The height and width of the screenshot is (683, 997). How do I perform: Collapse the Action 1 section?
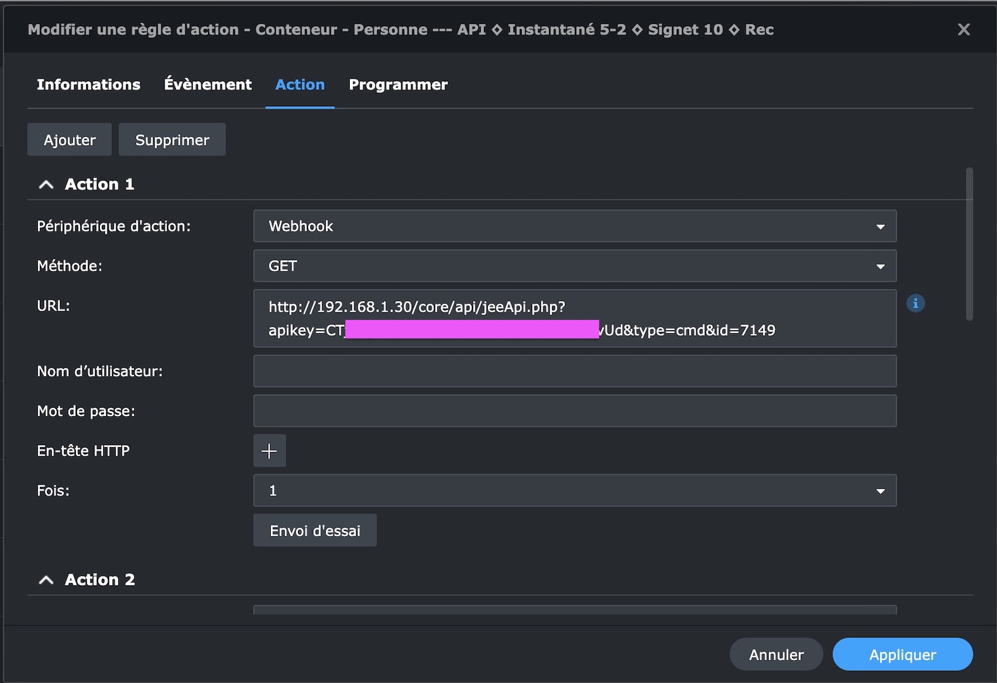46,185
